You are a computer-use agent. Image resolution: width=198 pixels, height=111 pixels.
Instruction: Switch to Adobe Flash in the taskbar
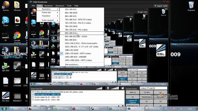[x=80, y=109]
